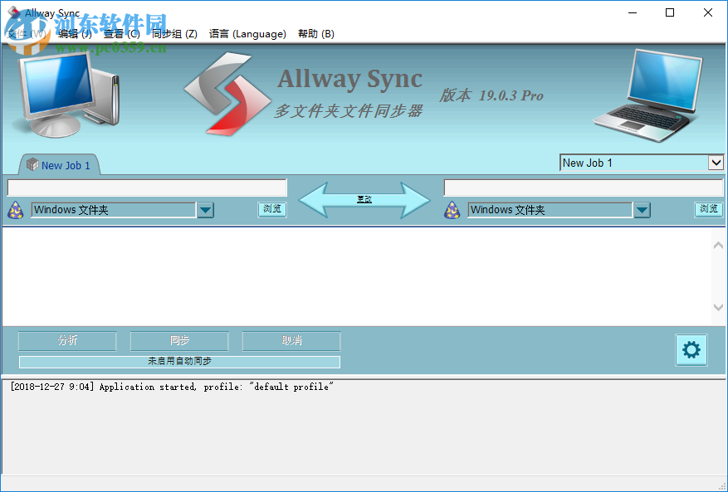Image resolution: width=728 pixels, height=492 pixels.
Task: Open settings via the gear icon
Action: 691,350
